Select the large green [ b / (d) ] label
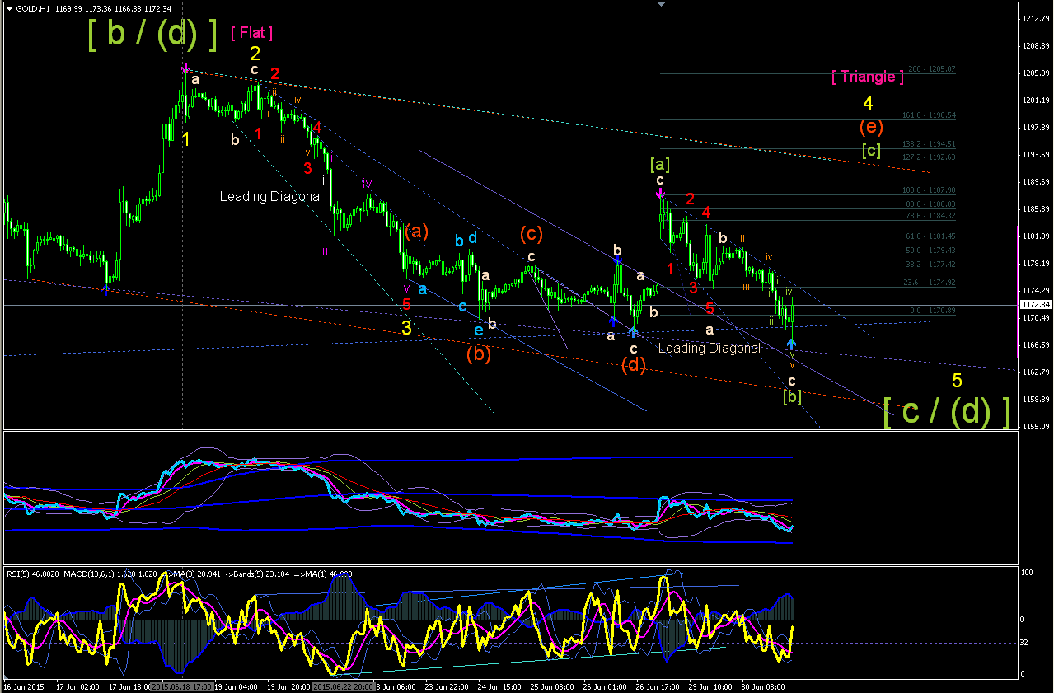 153,34
